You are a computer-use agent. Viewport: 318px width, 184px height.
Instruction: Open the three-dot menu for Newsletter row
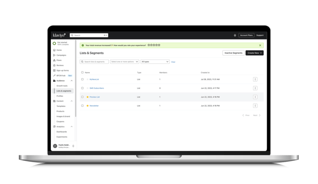[x=255, y=105]
